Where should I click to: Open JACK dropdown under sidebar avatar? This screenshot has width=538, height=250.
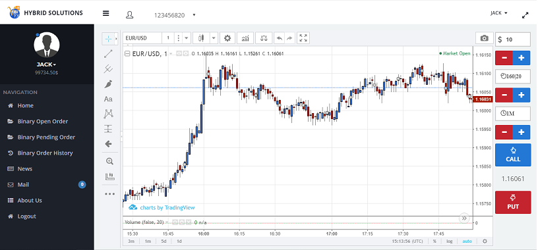[x=47, y=64]
